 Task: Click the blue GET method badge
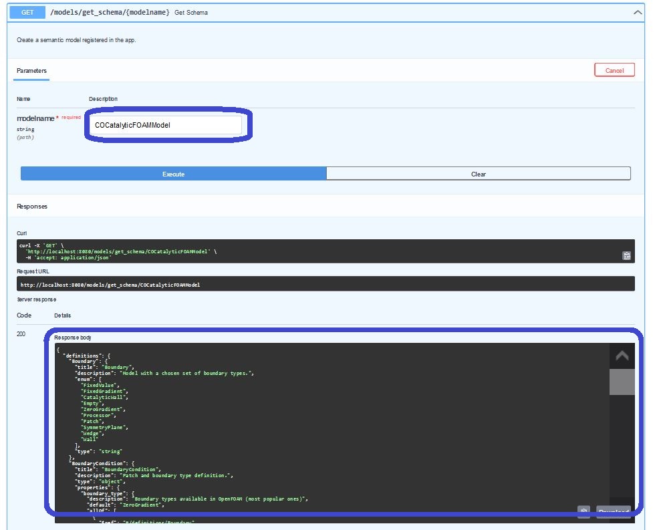27,13
